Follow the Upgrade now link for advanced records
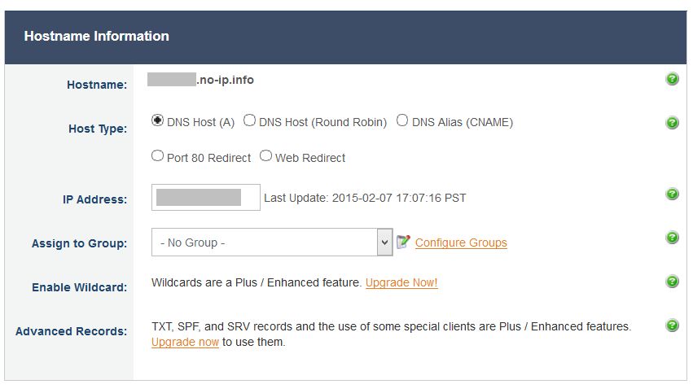 pos(185,343)
